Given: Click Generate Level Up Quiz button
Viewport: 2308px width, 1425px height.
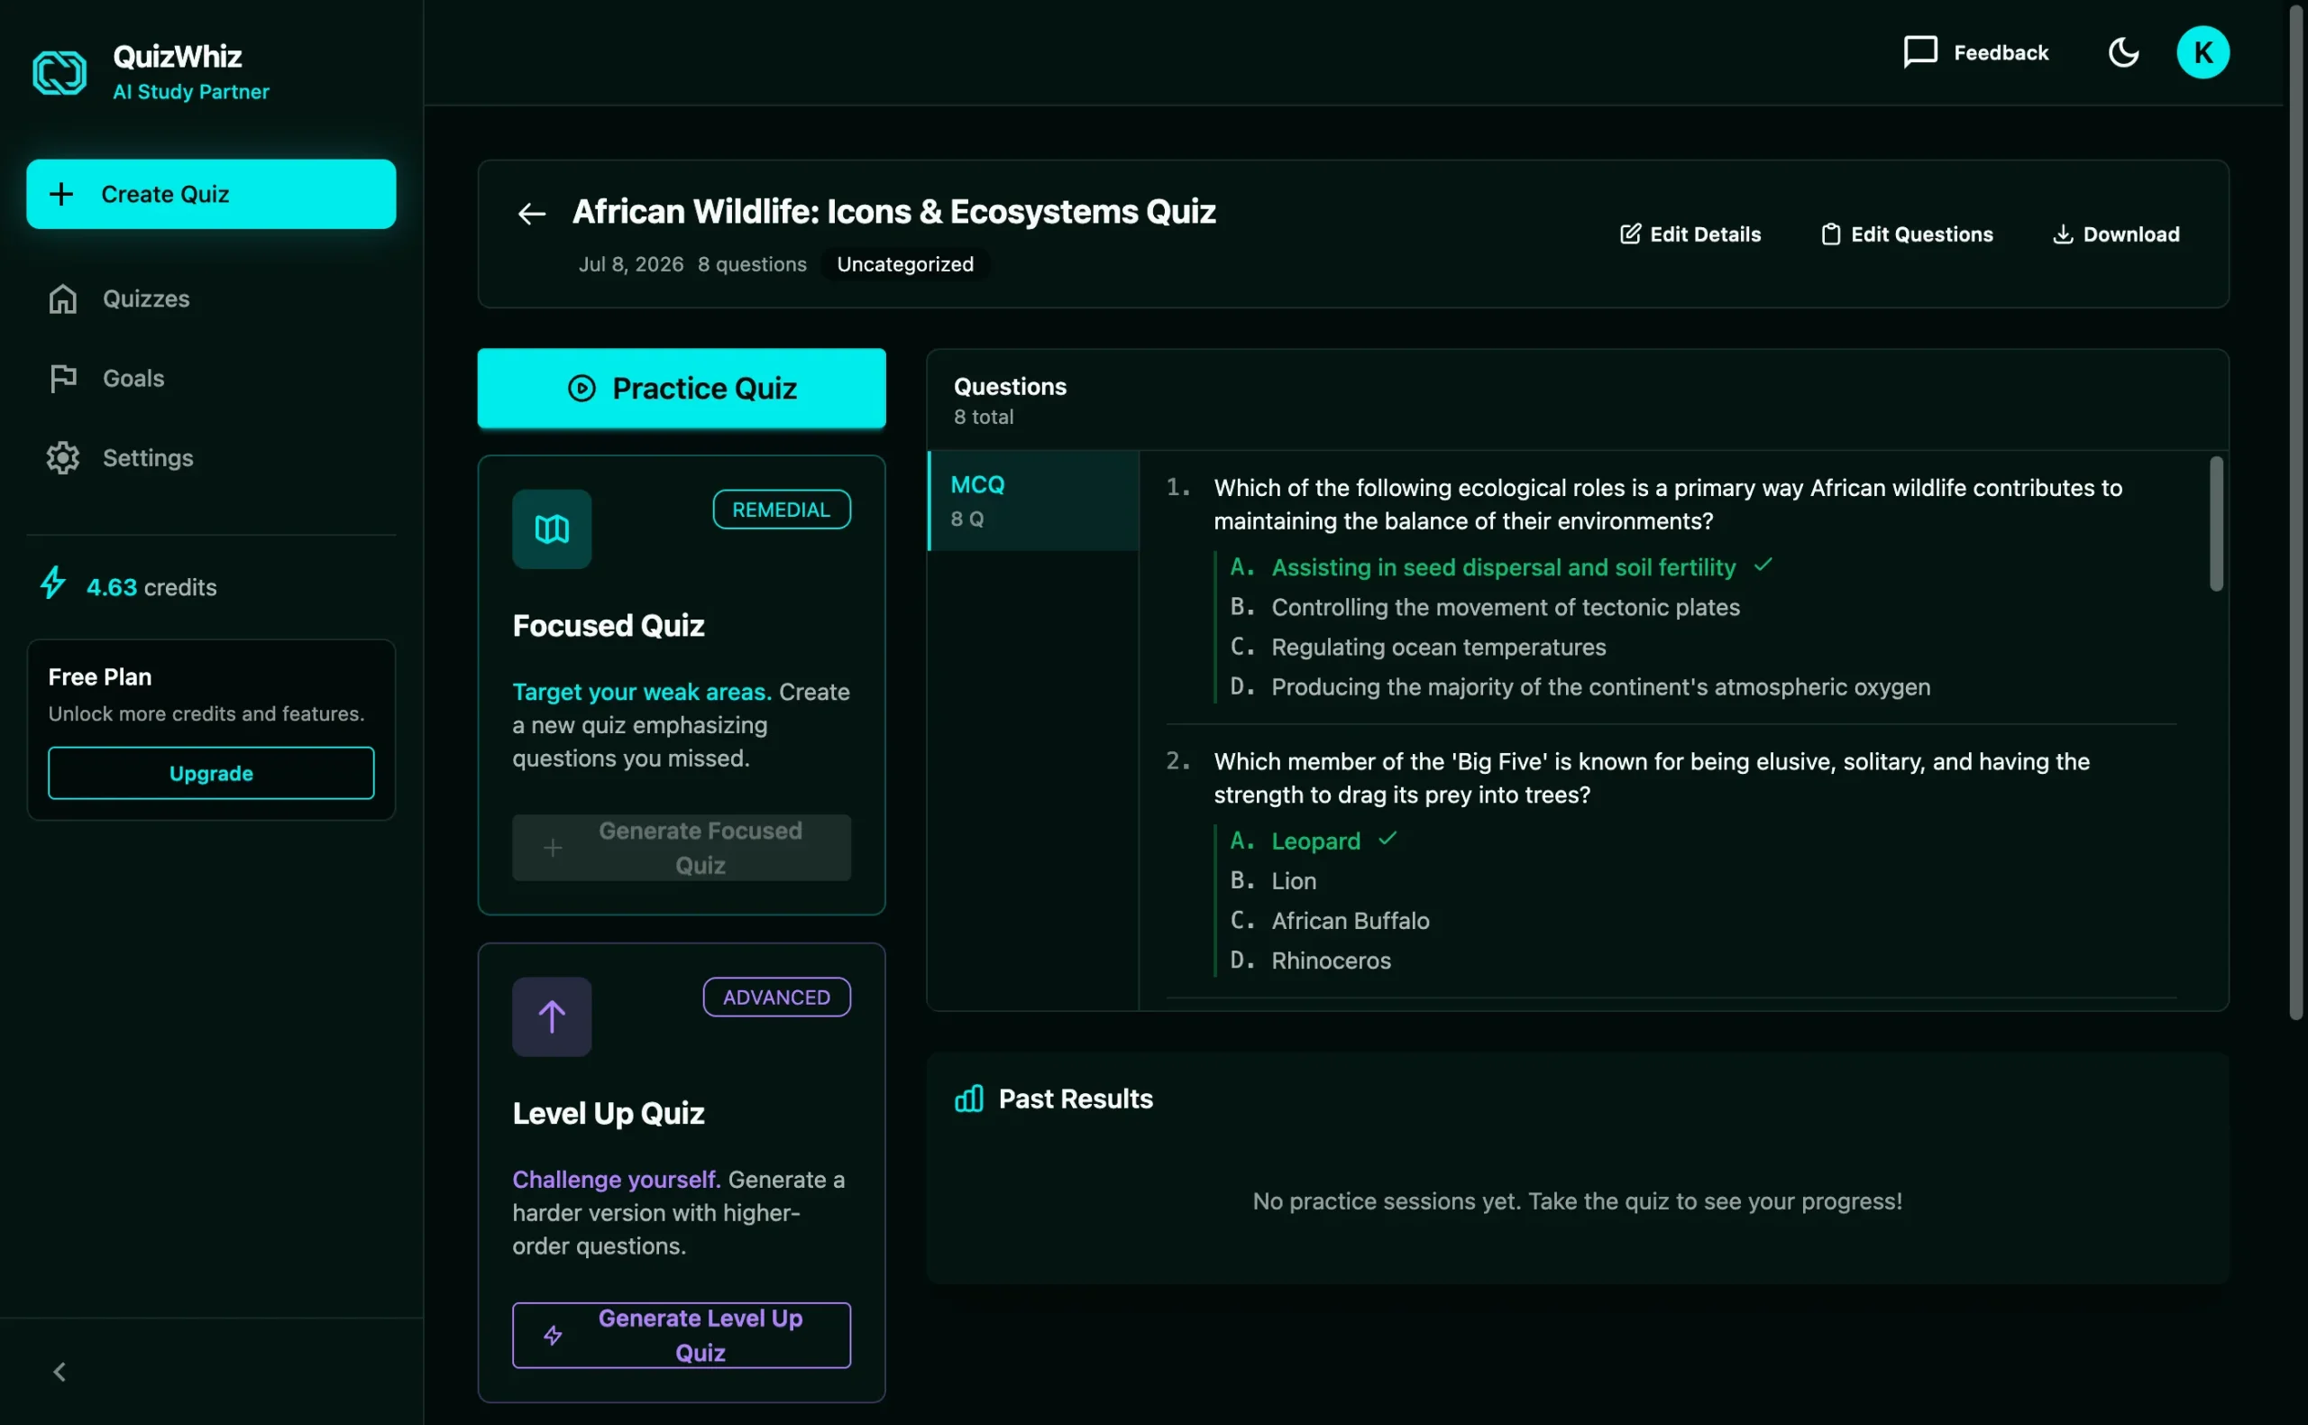Looking at the screenshot, I should coord(681,1335).
